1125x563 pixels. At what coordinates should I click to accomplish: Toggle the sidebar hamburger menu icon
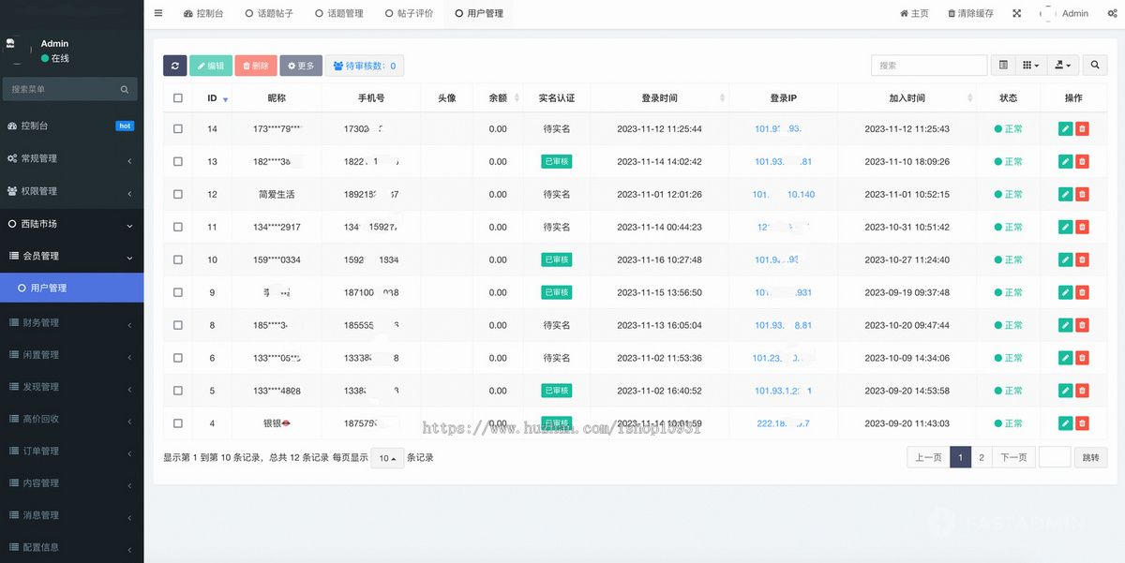(x=158, y=13)
